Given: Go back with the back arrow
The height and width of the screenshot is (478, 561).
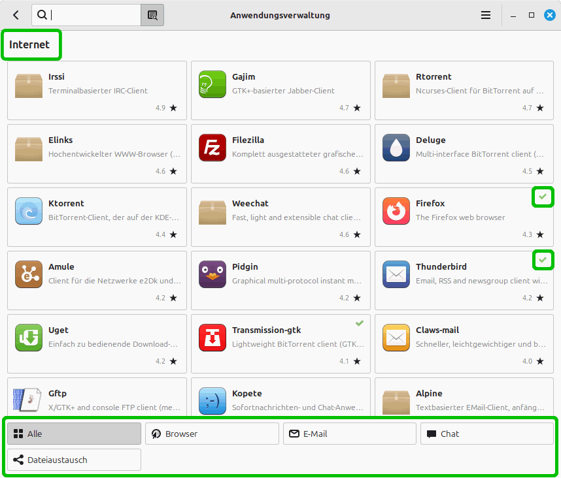Looking at the screenshot, I should tap(16, 15).
